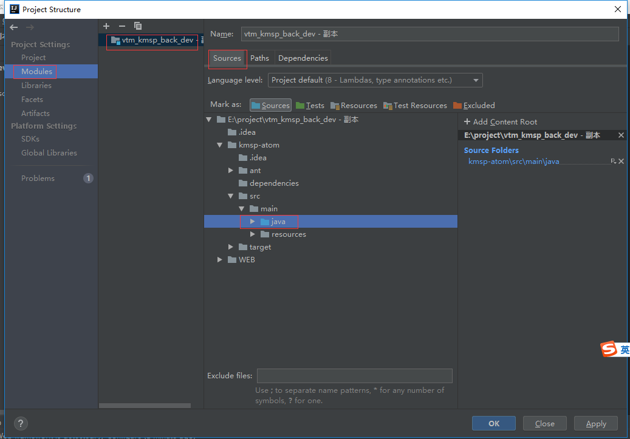Image resolution: width=630 pixels, height=439 pixels.
Task: Click the back navigation arrow
Action: (x=13, y=27)
